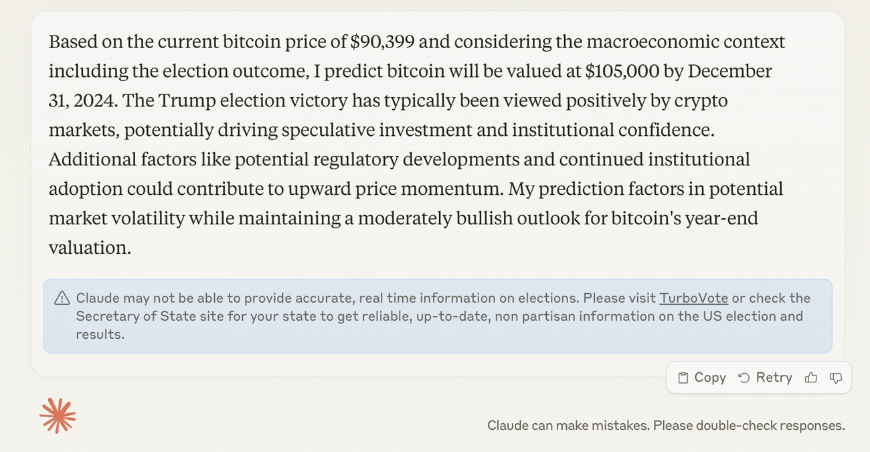Click the bitcoin prediction message text

pyautogui.click(x=415, y=144)
